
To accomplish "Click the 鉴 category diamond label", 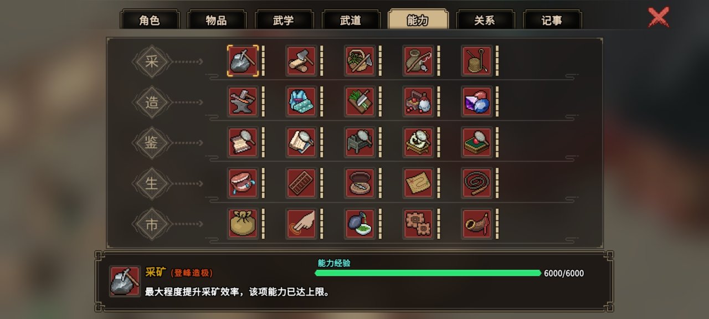I will (152, 143).
